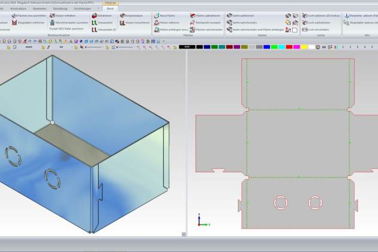Click the Fläche subtrahieren icon
Viewport: 378px width, 252px height.
[x=192, y=16]
